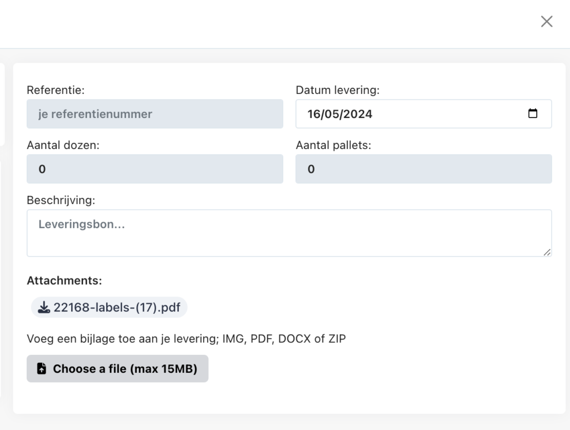The width and height of the screenshot is (570, 430).
Task: Click the Attachments heading
Action: 64,280
